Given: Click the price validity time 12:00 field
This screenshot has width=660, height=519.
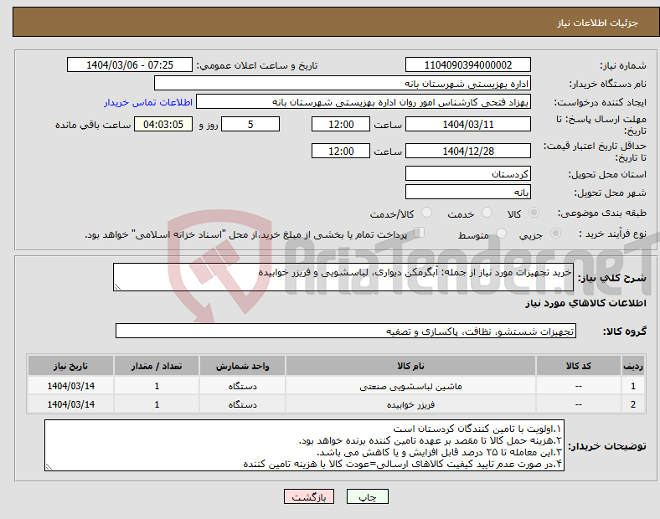Looking at the screenshot, I should 341,151.
